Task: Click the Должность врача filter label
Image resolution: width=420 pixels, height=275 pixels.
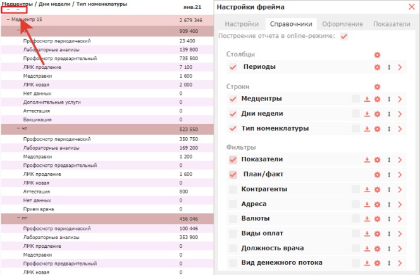Action: [273, 248]
